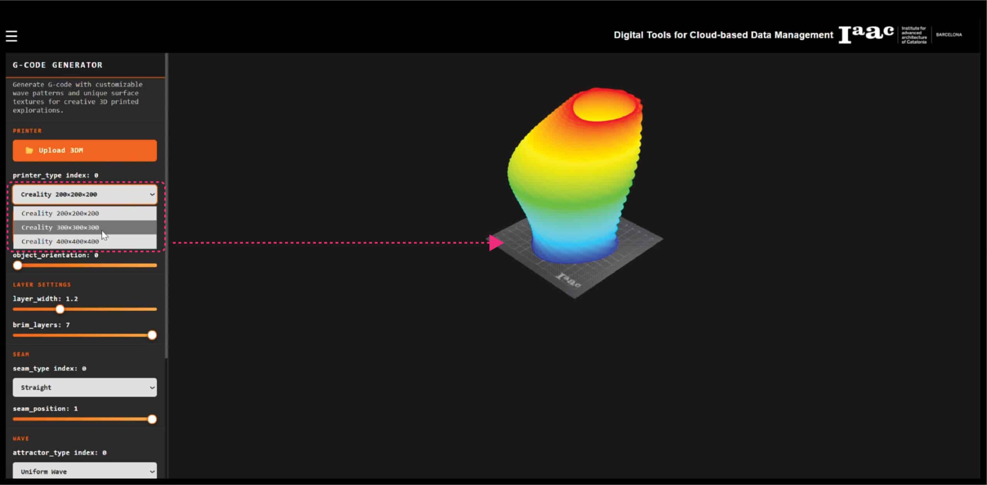Click the IAAC logo in header
Viewport: 987px width, 485px height.
[x=866, y=35]
